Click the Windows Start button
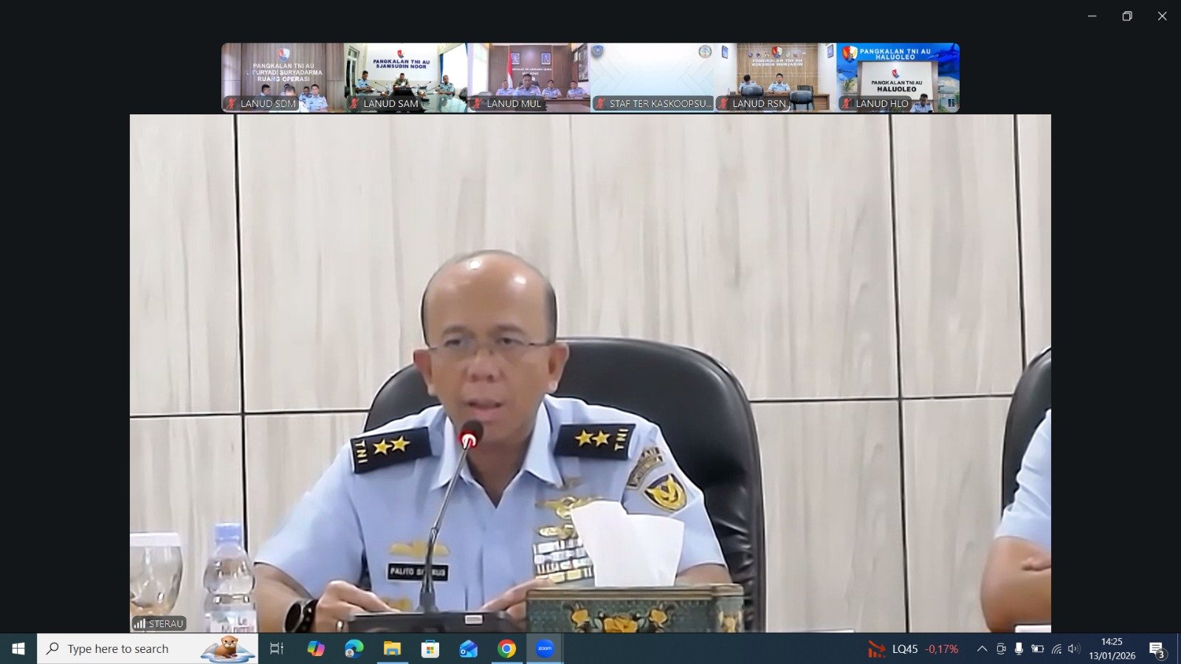The width and height of the screenshot is (1181, 664). click(18, 649)
